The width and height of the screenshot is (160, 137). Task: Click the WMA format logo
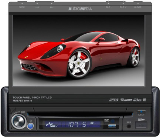(x=126, y=100)
